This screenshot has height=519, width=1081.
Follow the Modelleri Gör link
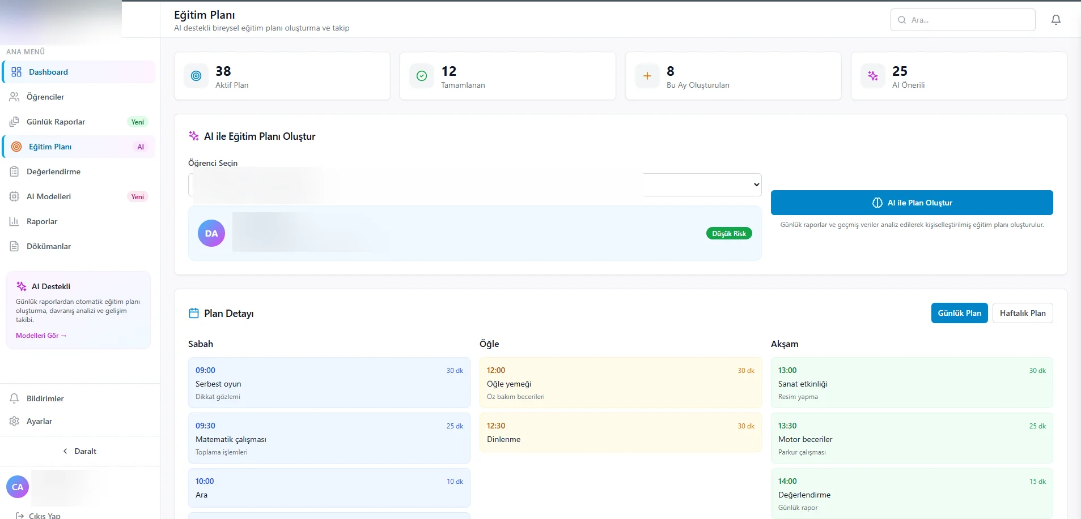click(41, 335)
